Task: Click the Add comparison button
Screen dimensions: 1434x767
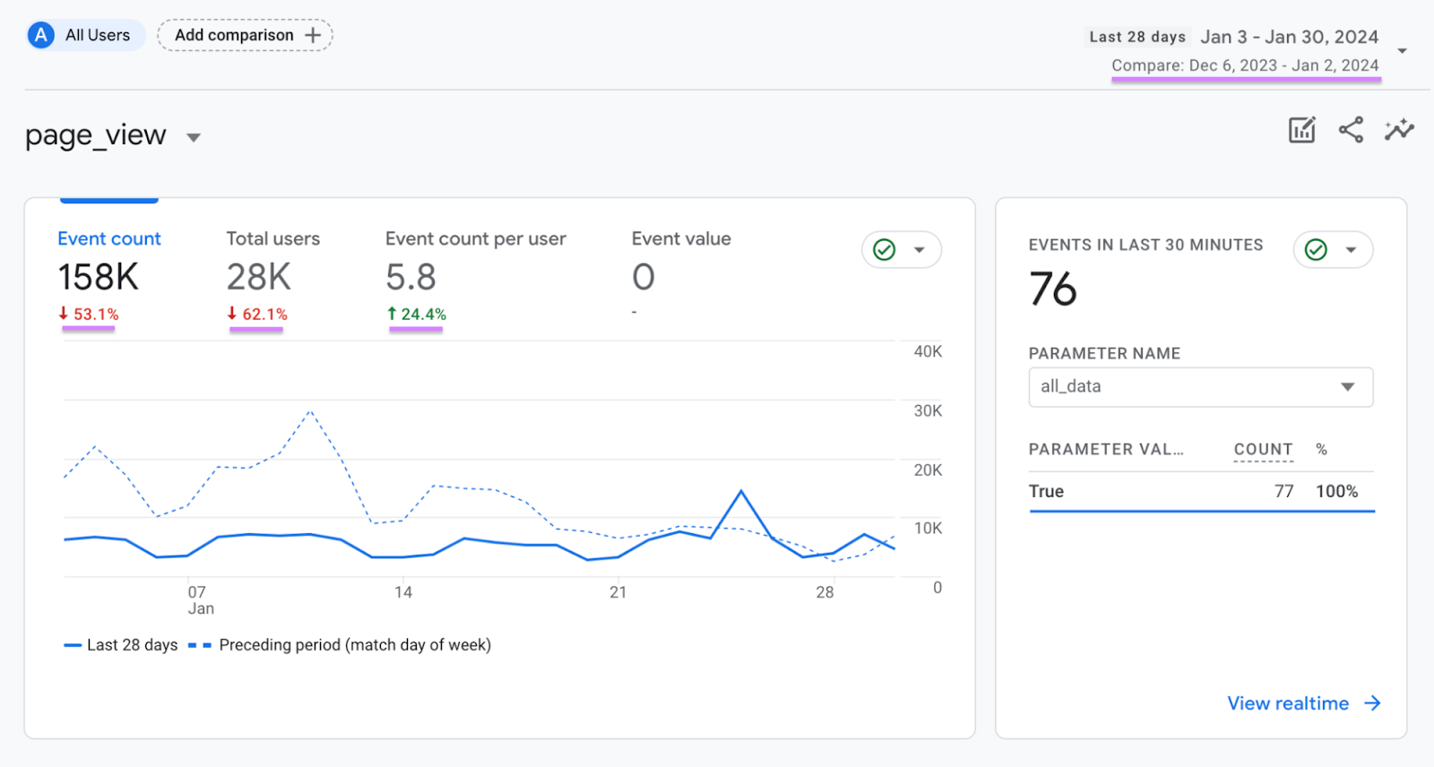Action: 235,35
